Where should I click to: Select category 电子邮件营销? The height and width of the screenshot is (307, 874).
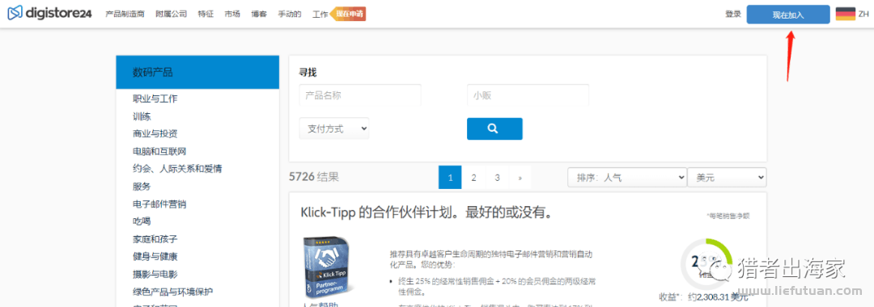(x=159, y=204)
